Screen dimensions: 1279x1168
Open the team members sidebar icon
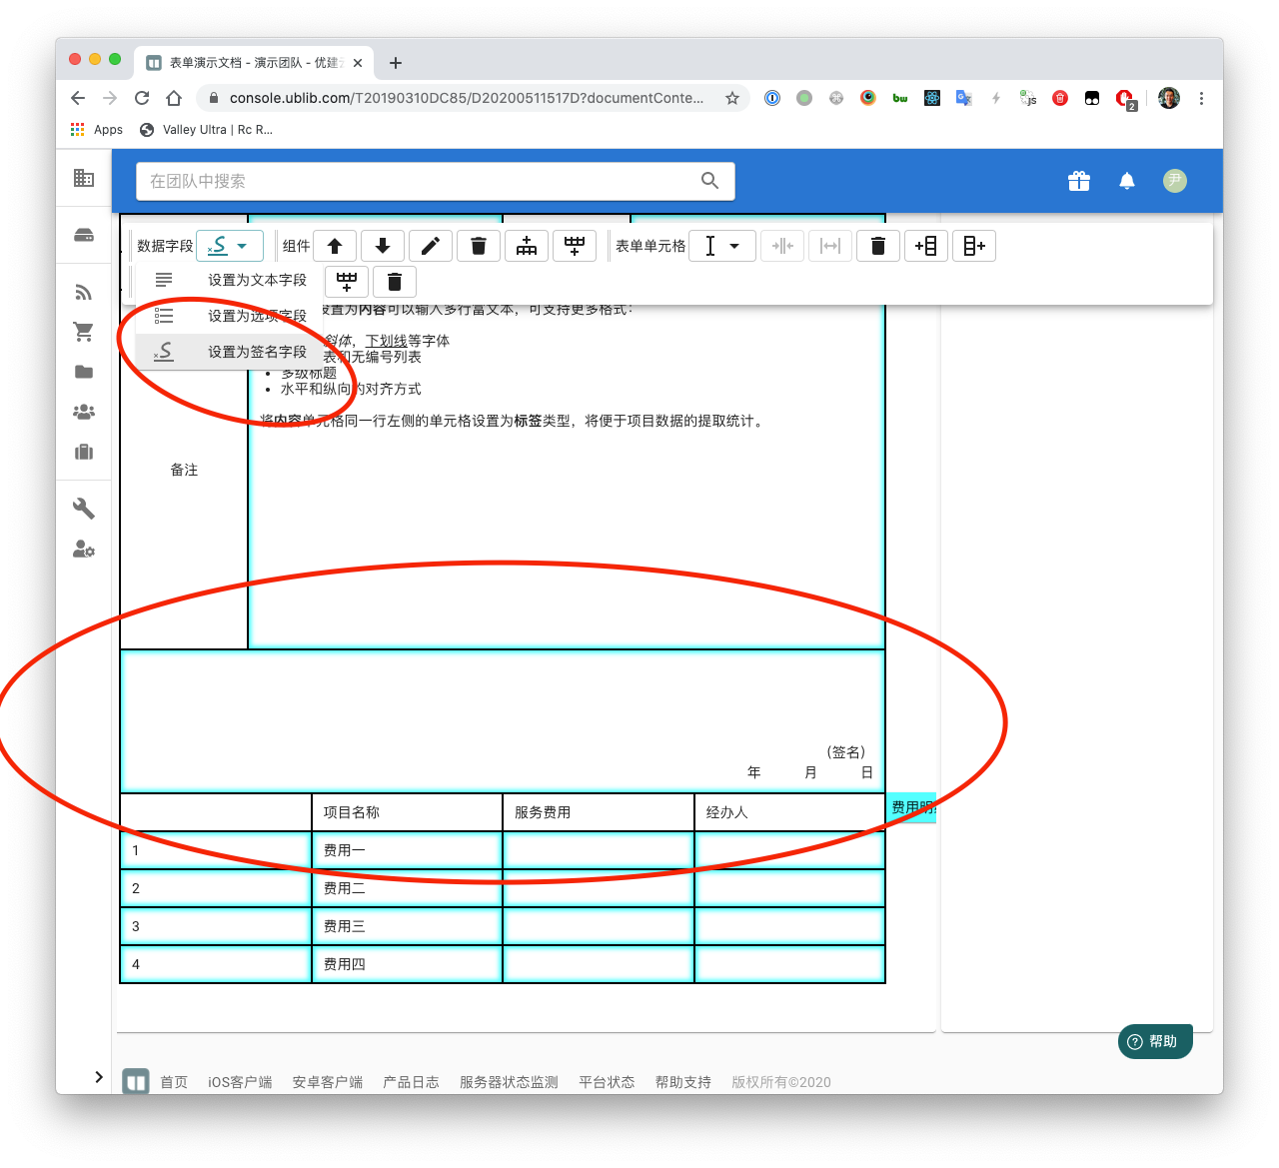pos(84,412)
